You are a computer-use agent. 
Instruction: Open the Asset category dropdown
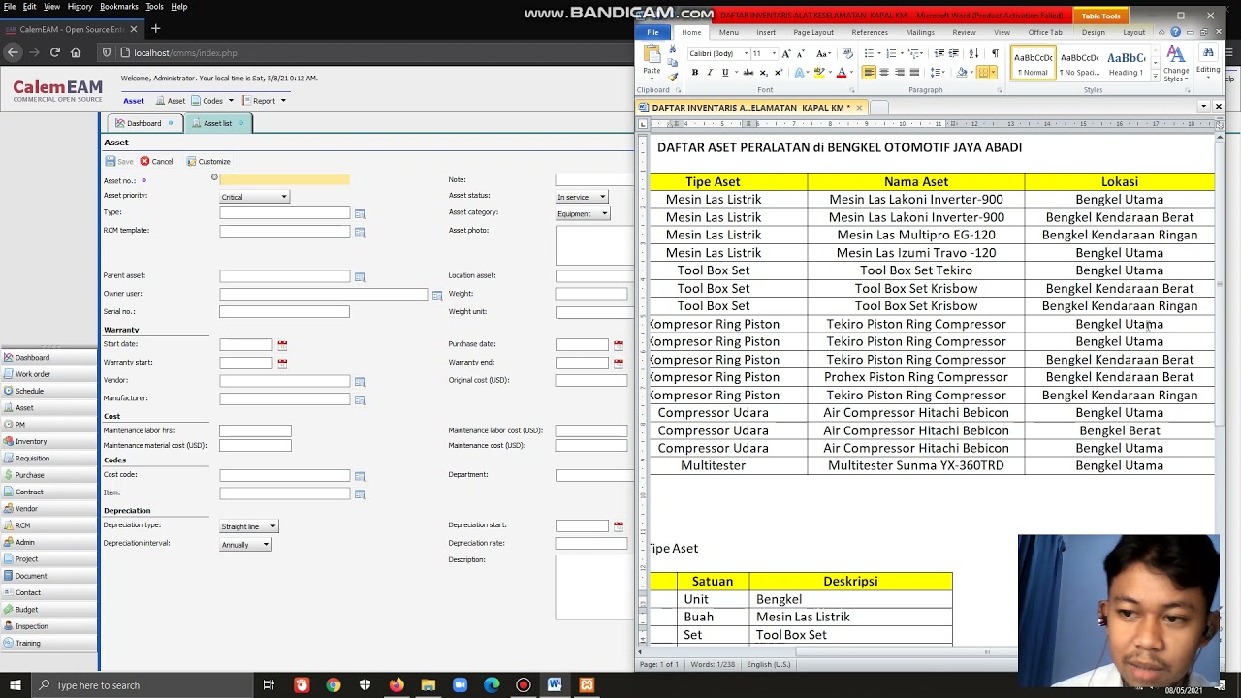(583, 213)
